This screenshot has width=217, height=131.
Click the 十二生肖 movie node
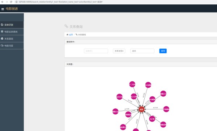tap(132, 84)
